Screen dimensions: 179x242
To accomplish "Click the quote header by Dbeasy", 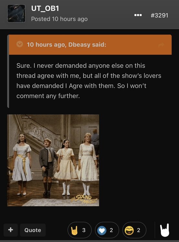I will [67, 45].
